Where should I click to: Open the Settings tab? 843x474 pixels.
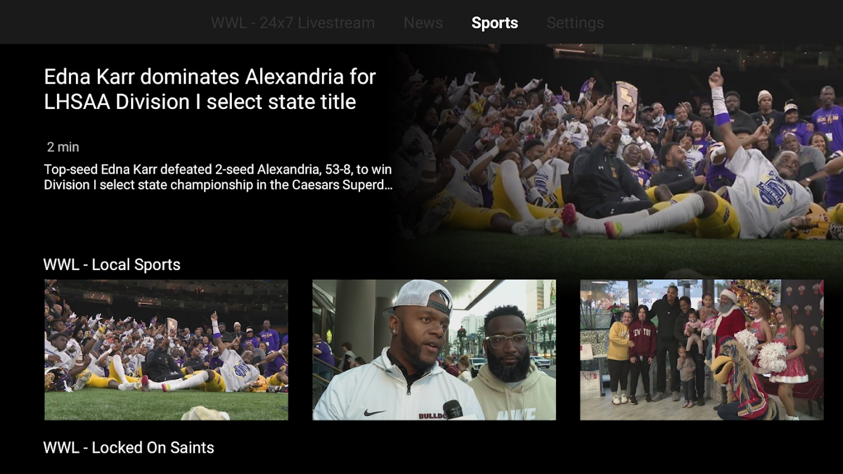click(x=575, y=23)
